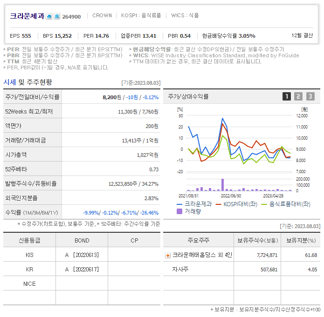Expand 크라운해태홀딩스 외 4인 shareholder row
324x317 pixels.
click(x=168, y=256)
